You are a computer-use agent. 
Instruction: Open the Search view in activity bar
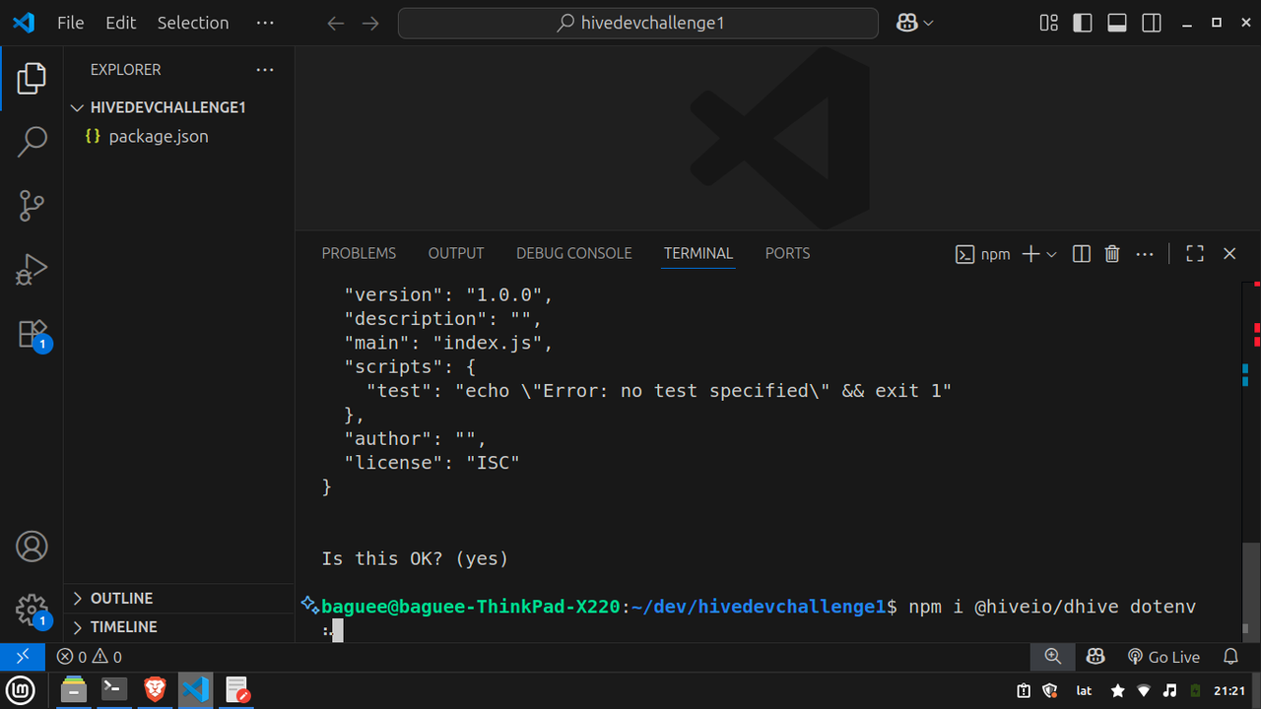coord(32,142)
